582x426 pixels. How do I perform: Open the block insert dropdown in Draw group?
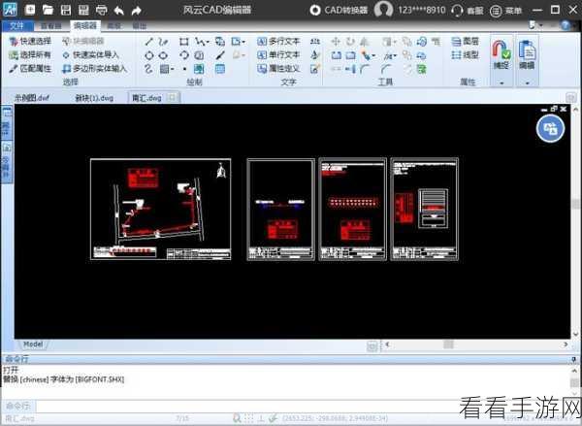pos(243,42)
